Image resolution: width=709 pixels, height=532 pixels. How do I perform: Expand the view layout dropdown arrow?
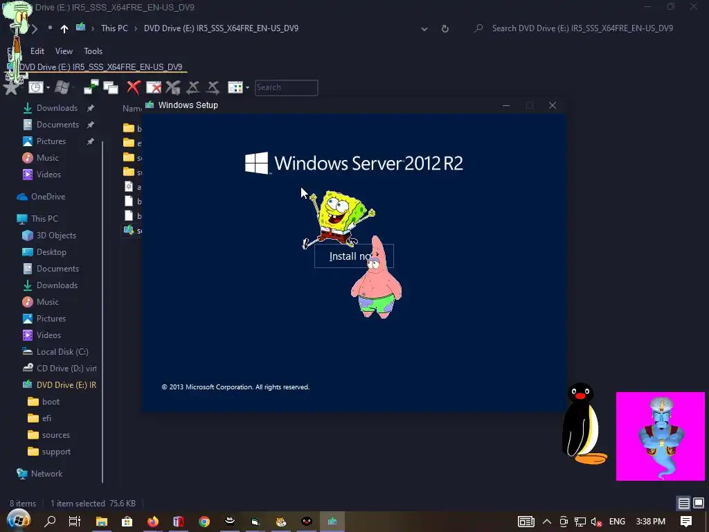point(247,87)
